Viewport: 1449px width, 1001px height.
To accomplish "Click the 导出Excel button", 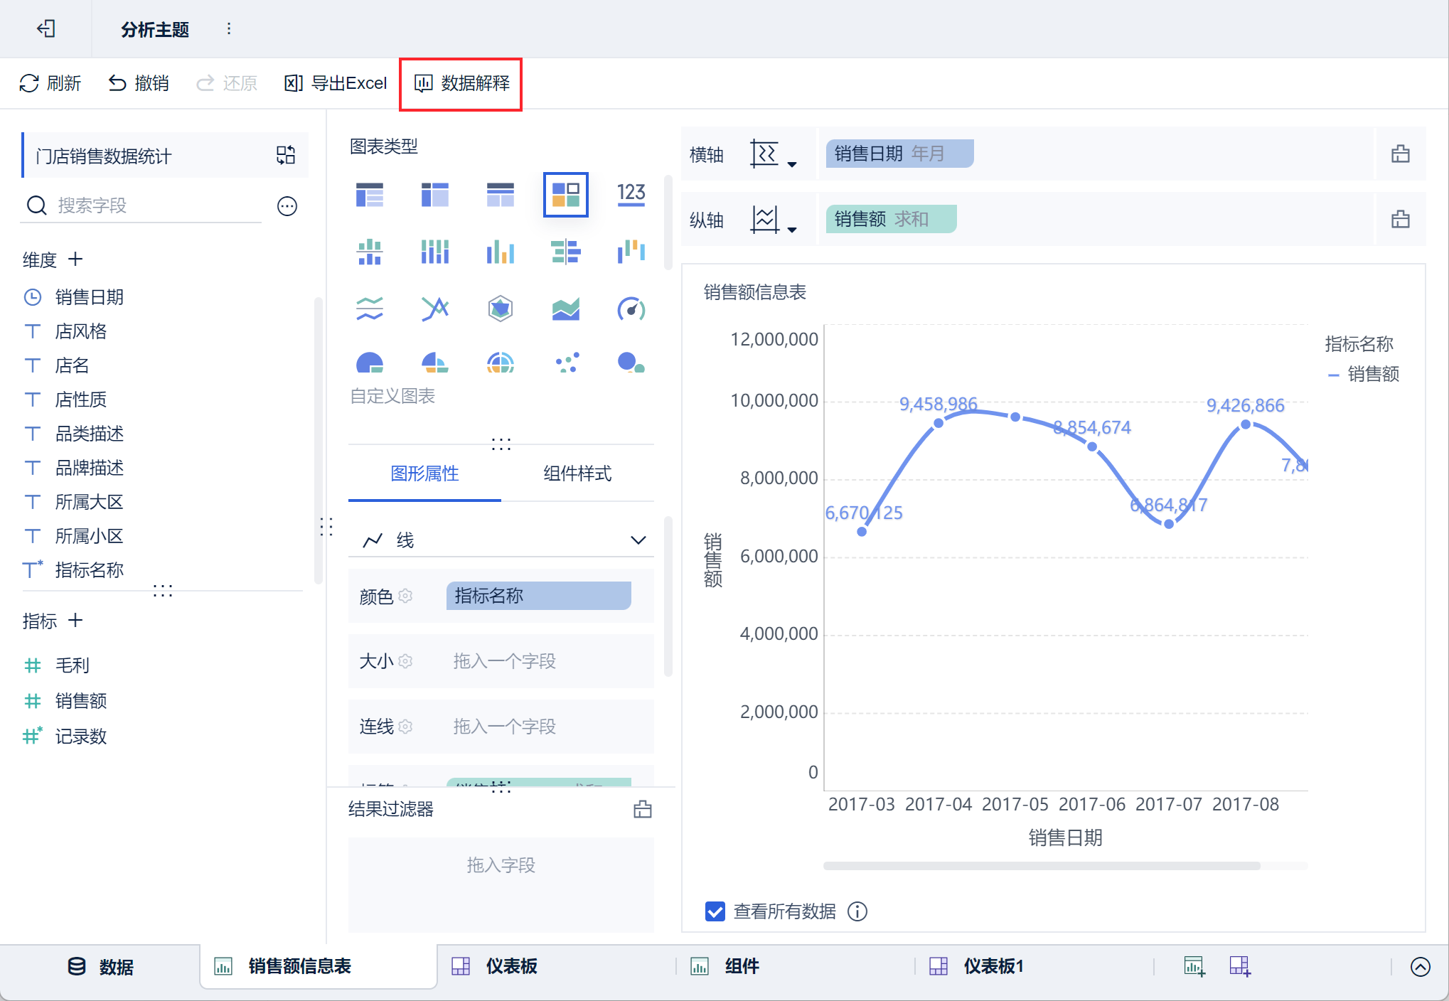I will pos(336,84).
